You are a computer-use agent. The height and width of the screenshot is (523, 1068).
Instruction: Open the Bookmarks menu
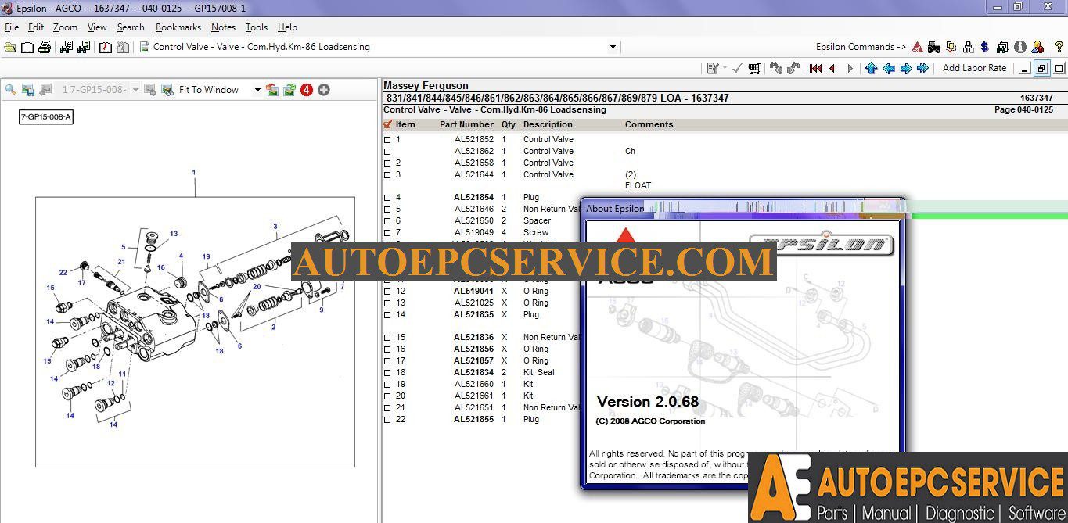178,27
